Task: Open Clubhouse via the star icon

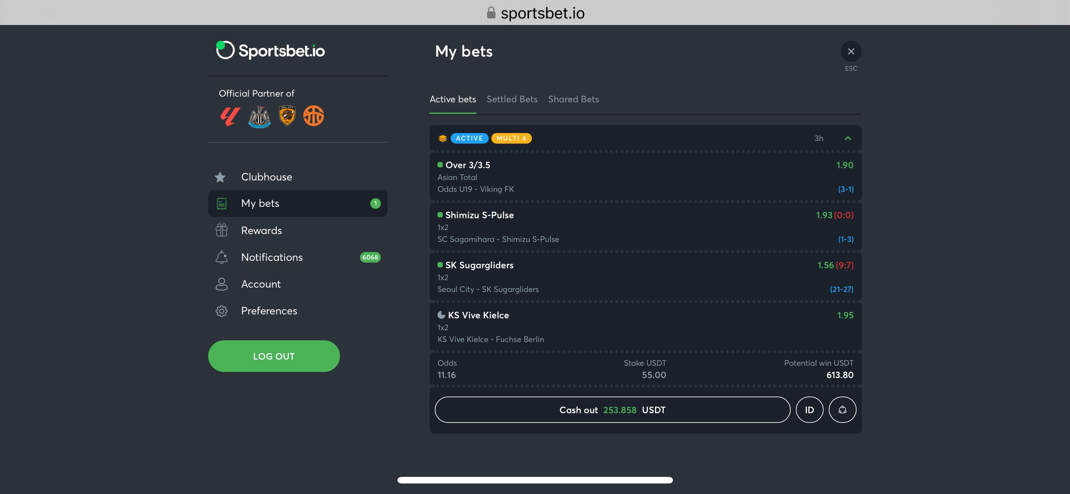Action: coord(220,177)
